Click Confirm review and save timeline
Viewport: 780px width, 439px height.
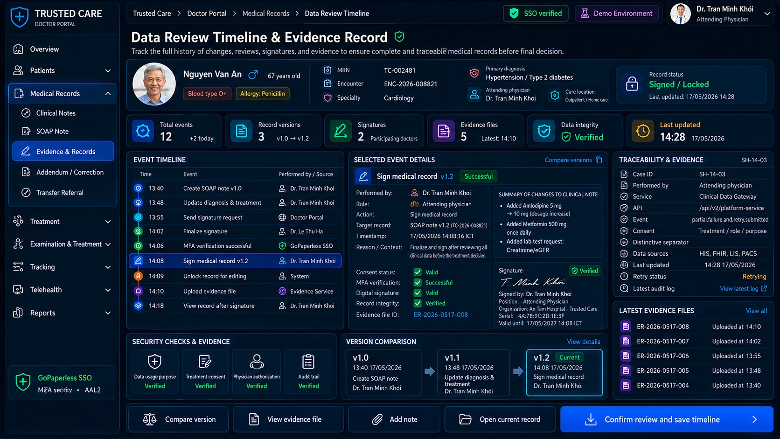[x=667, y=419]
